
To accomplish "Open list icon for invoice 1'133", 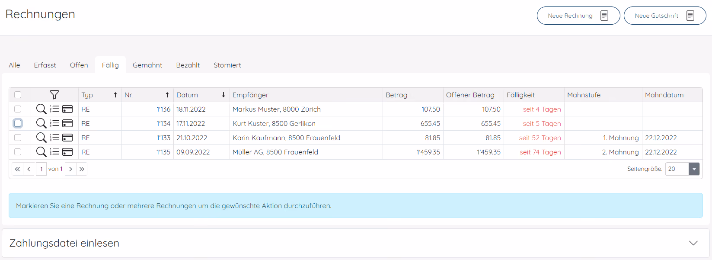I will tap(54, 138).
